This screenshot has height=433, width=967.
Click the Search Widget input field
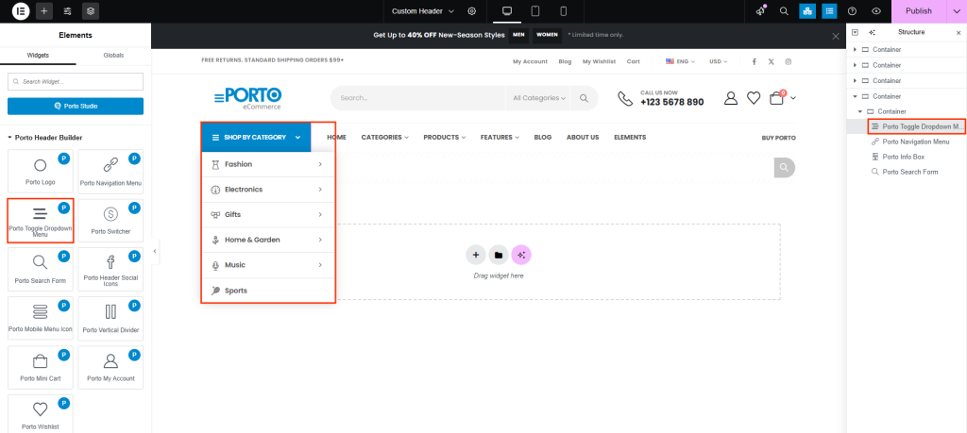pyautogui.click(x=76, y=82)
